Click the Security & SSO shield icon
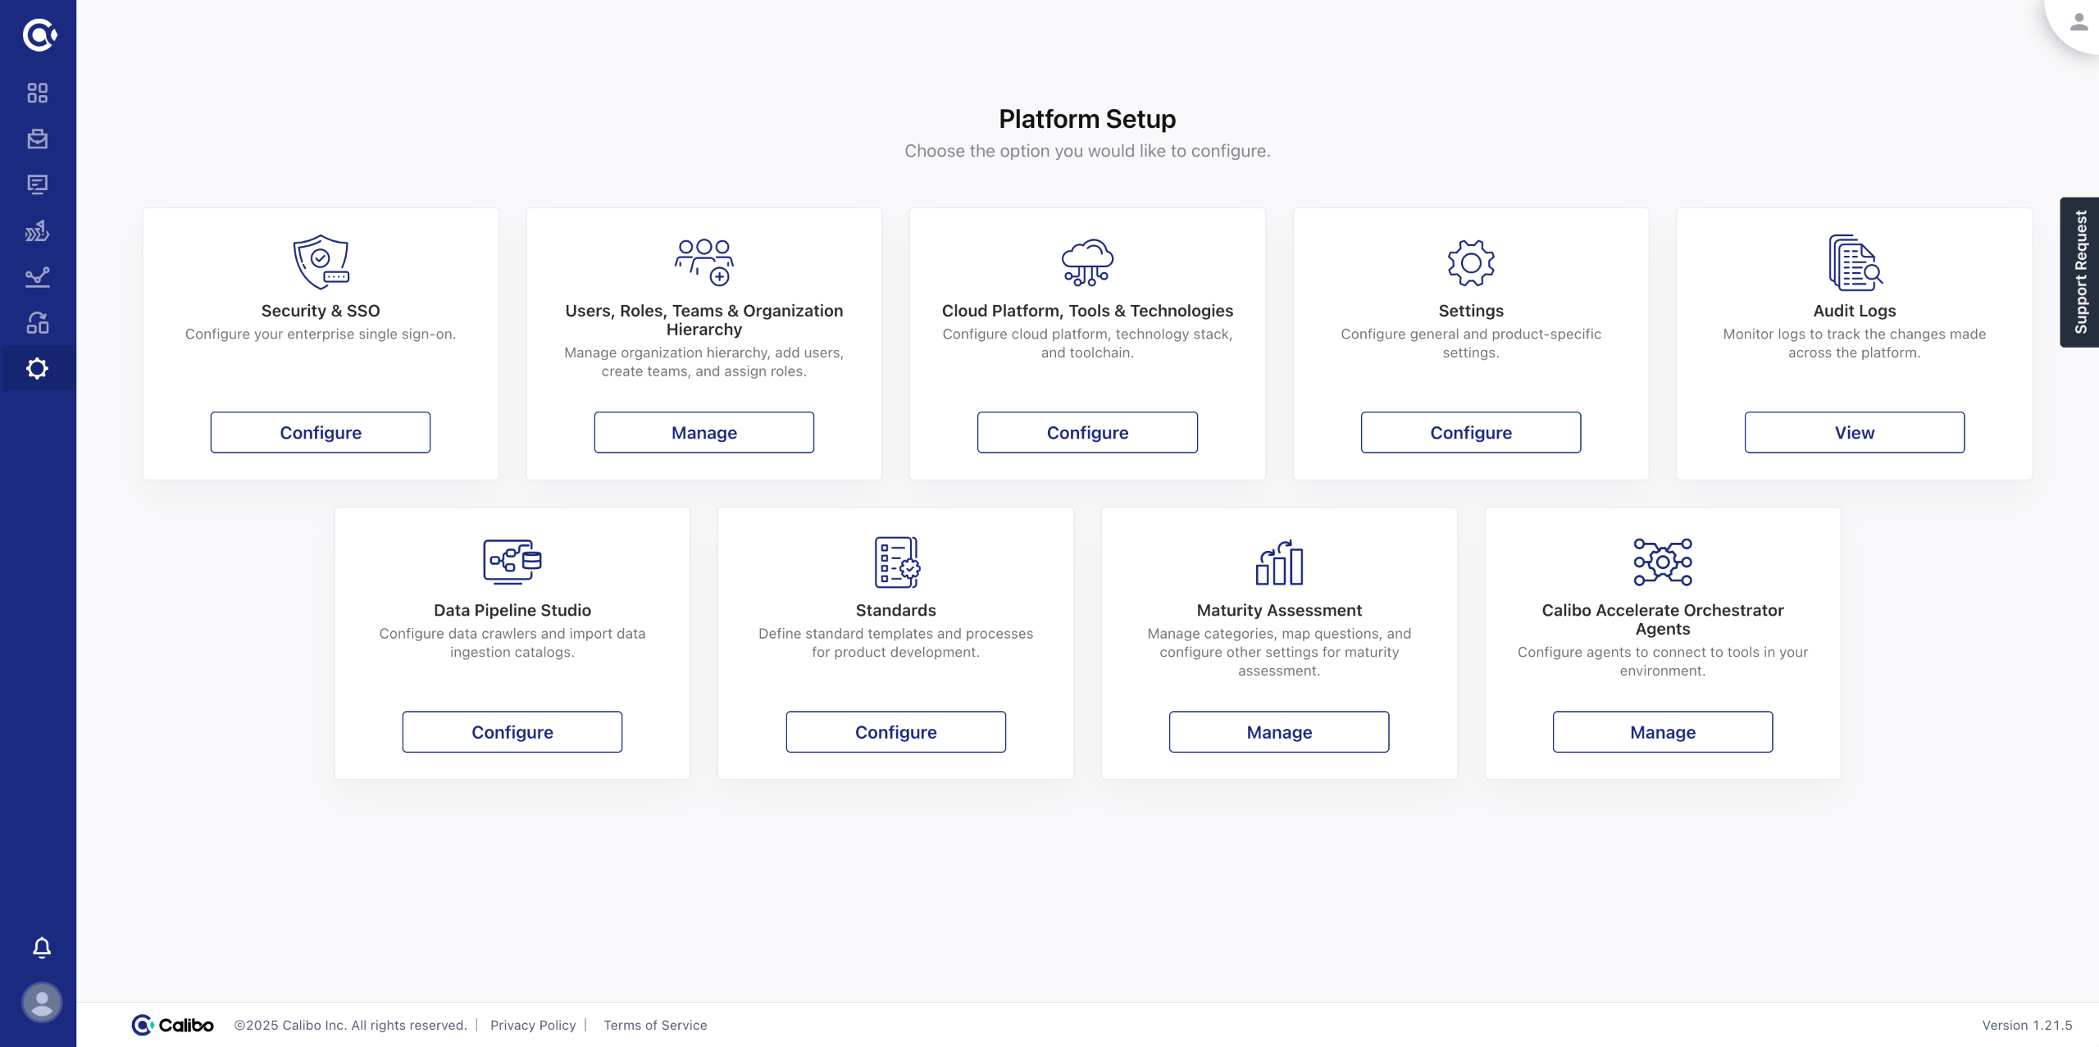 tap(321, 262)
